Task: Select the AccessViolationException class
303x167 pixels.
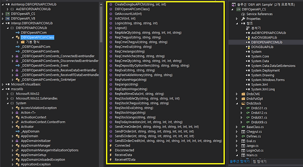Action: 39,108
